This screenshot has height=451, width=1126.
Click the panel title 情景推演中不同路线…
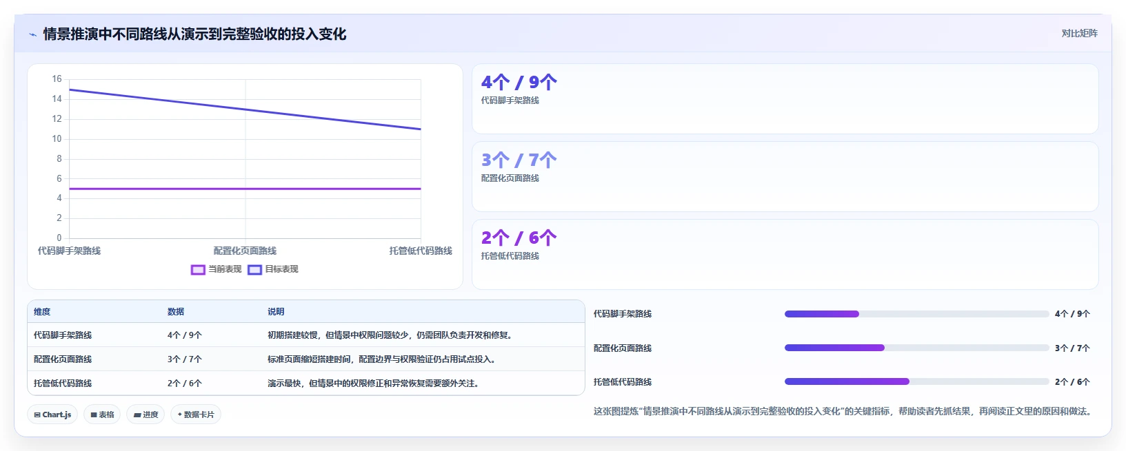click(194, 34)
